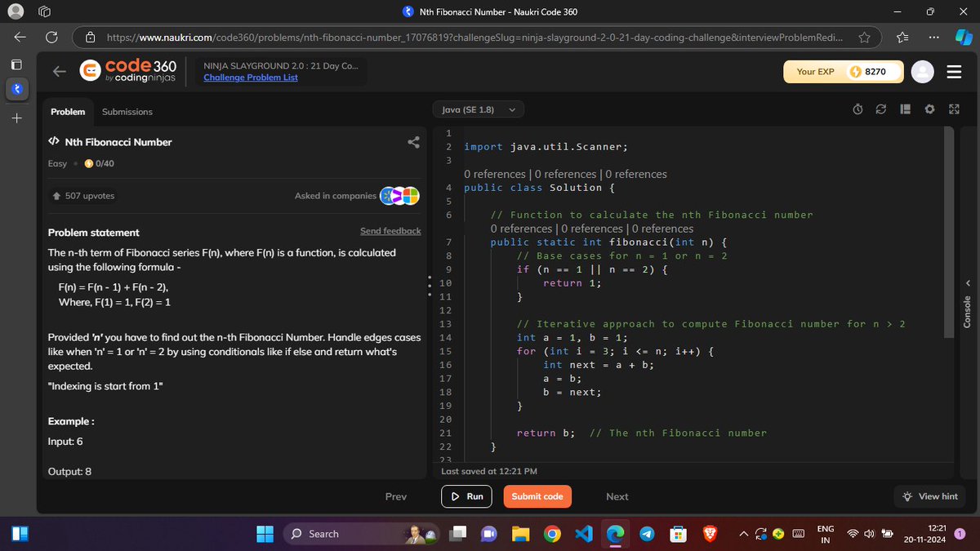Click the 507 upvotes button
980x551 pixels.
pyautogui.click(x=83, y=196)
